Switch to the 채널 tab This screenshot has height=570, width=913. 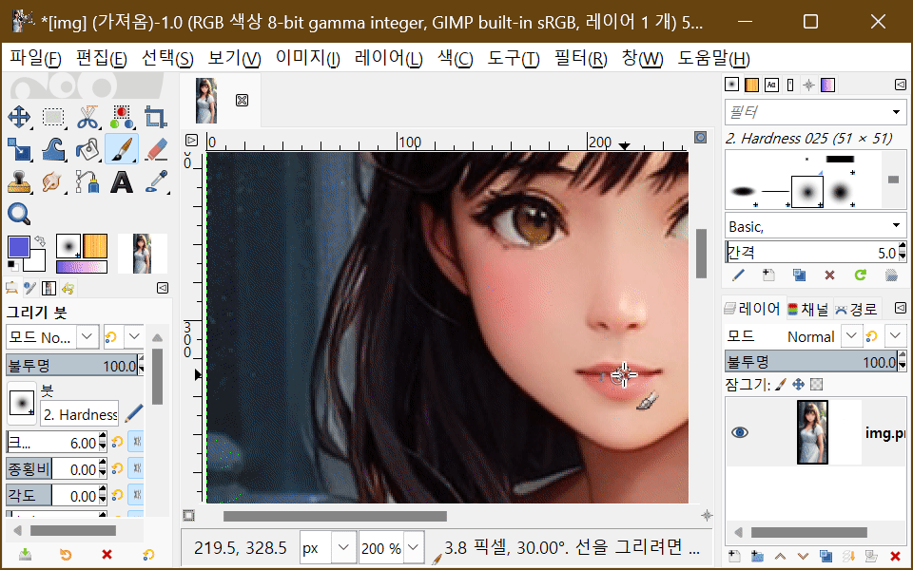(808, 309)
